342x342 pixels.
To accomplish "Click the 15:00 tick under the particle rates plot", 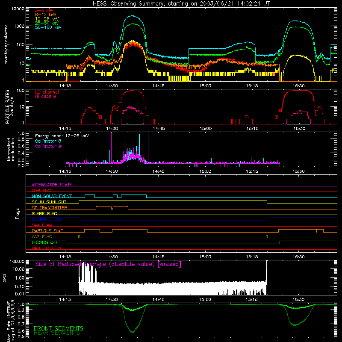I will coord(206,129).
